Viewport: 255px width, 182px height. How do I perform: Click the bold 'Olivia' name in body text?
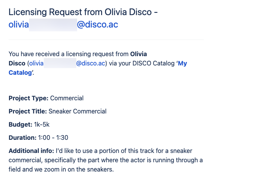coord(138,54)
